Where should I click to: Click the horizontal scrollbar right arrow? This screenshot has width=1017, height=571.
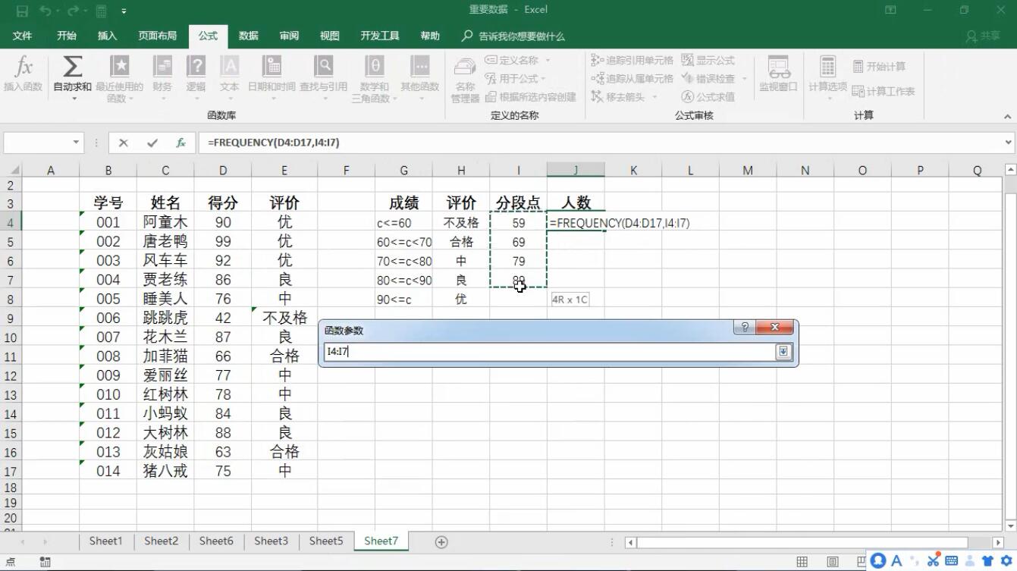pyautogui.click(x=999, y=542)
